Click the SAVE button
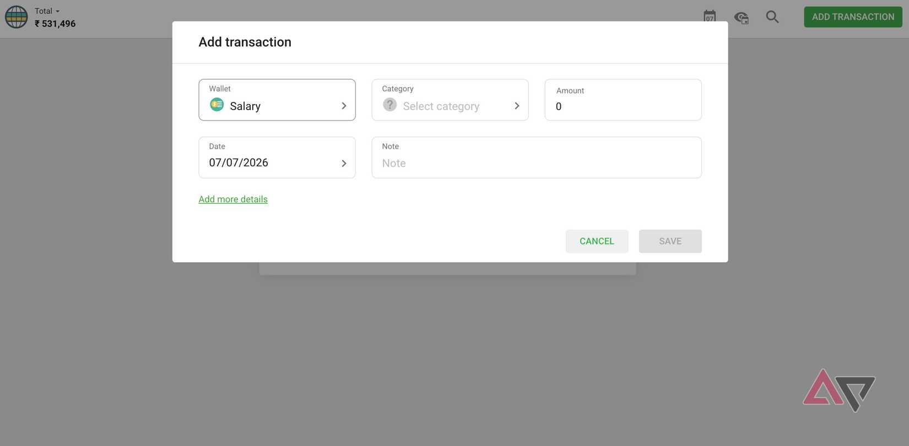 click(x=670, y=241)
